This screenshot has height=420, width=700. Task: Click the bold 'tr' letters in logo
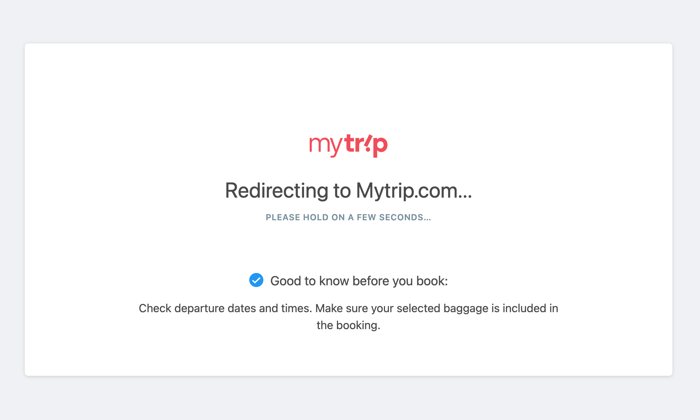354,144
